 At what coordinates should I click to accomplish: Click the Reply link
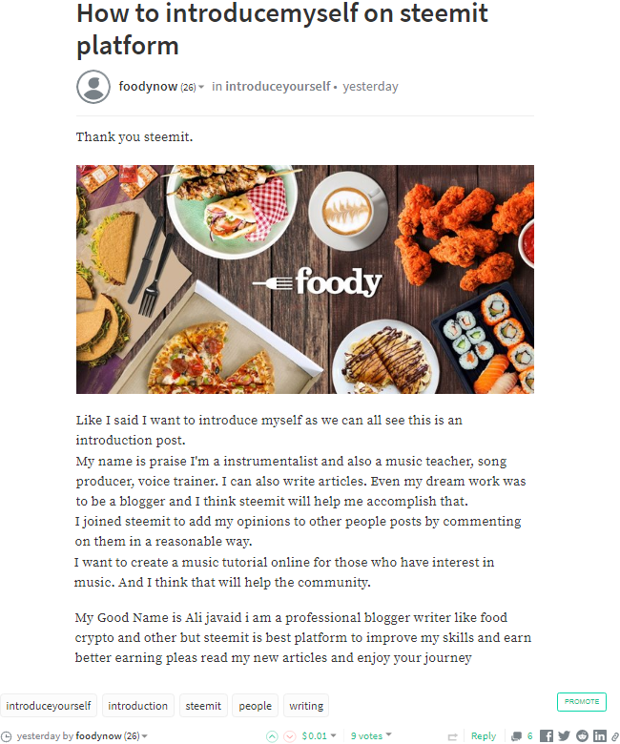tap(484, 735)
